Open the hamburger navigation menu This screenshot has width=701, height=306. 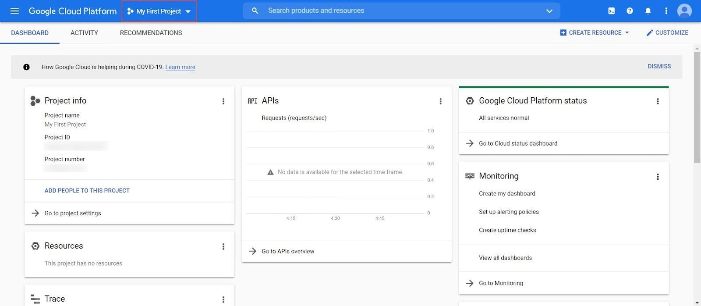(x=14, y=11)
